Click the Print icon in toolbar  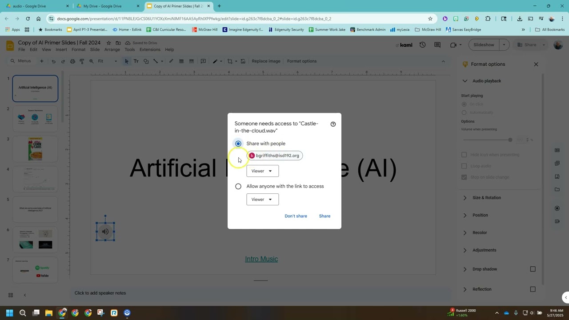click(x=72, y=61)
